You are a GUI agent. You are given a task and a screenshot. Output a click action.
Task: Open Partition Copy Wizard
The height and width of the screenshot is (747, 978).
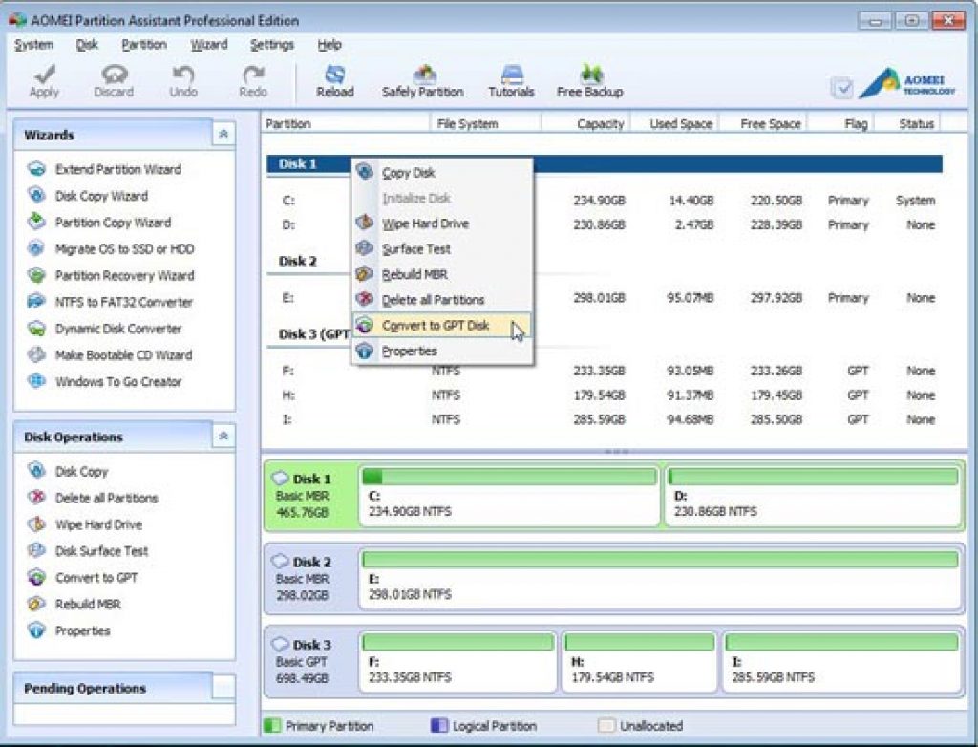click(98, 223)
